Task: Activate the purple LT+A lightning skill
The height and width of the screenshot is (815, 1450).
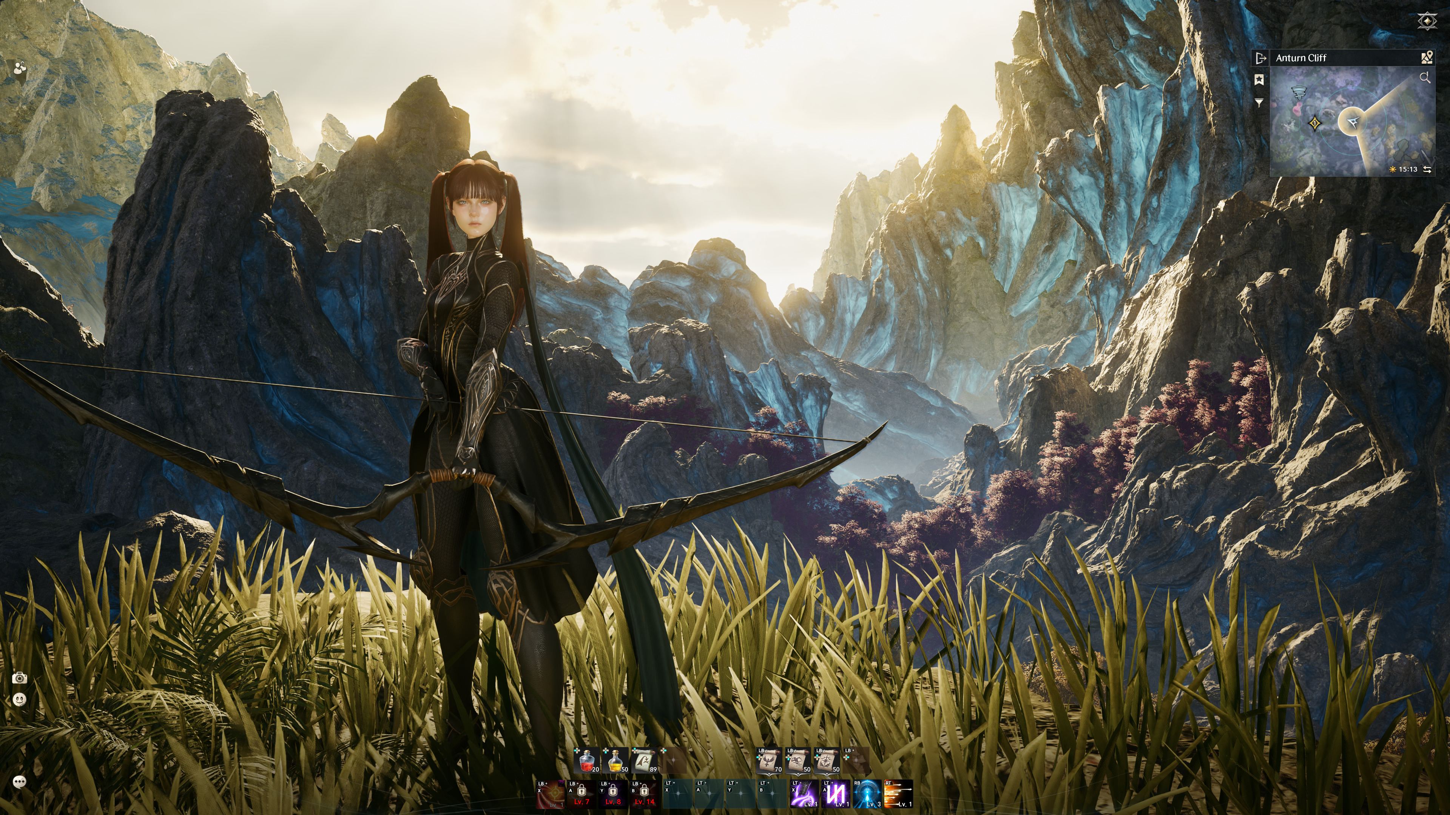Action: pyautogui.click(x=836, y=794)
